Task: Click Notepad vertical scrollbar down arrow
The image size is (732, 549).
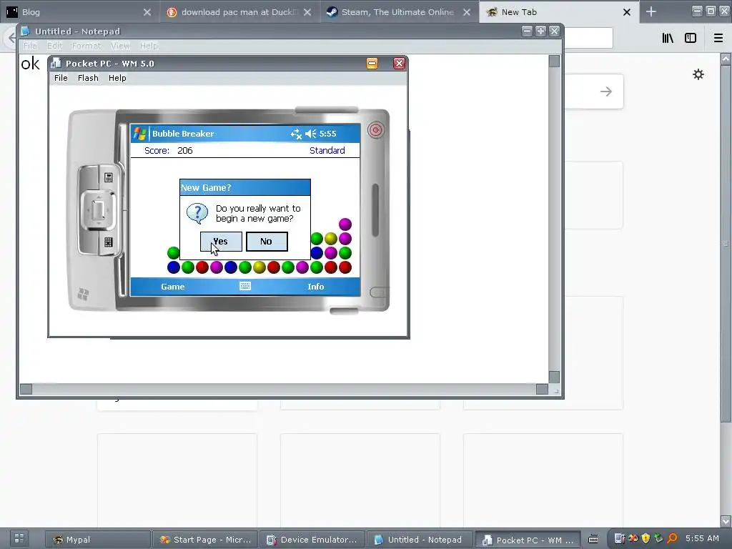Action: pos(554,377)
